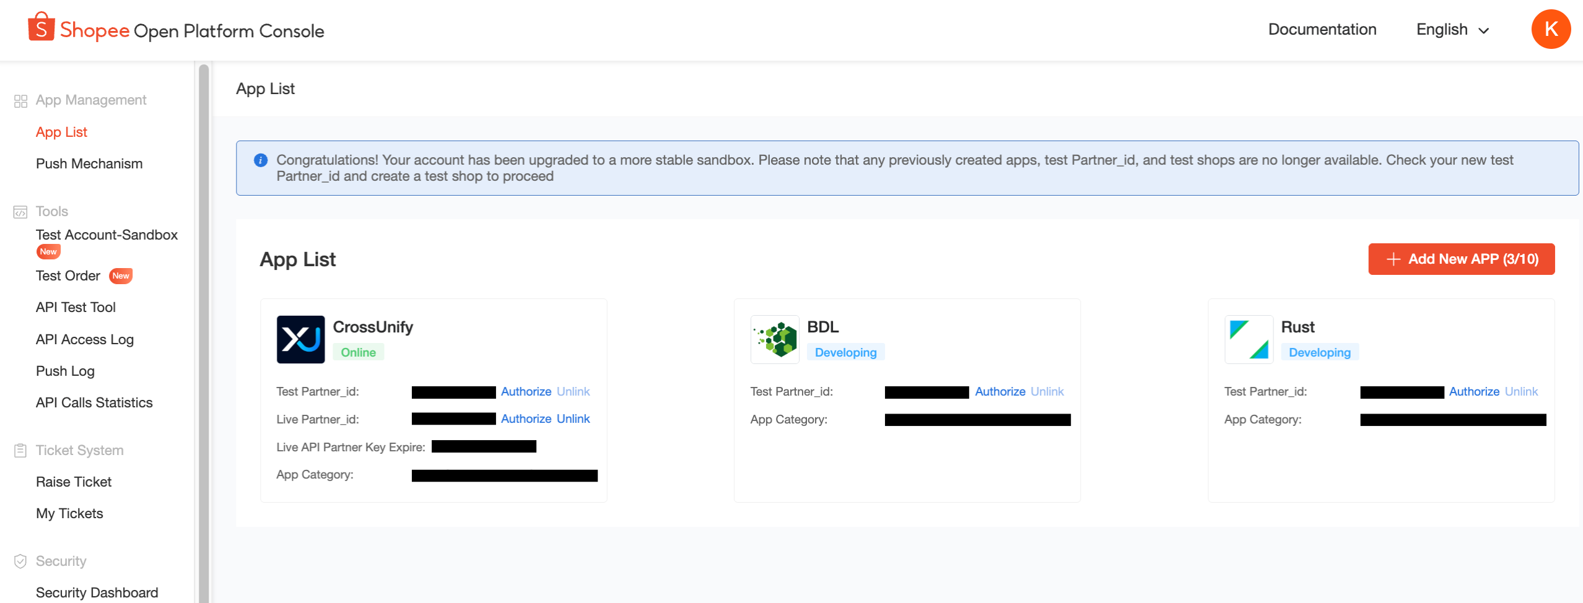
Task: Unlink CrossUnify Test Partner_id
Action: pyautogui.click(x=573, y=391)
